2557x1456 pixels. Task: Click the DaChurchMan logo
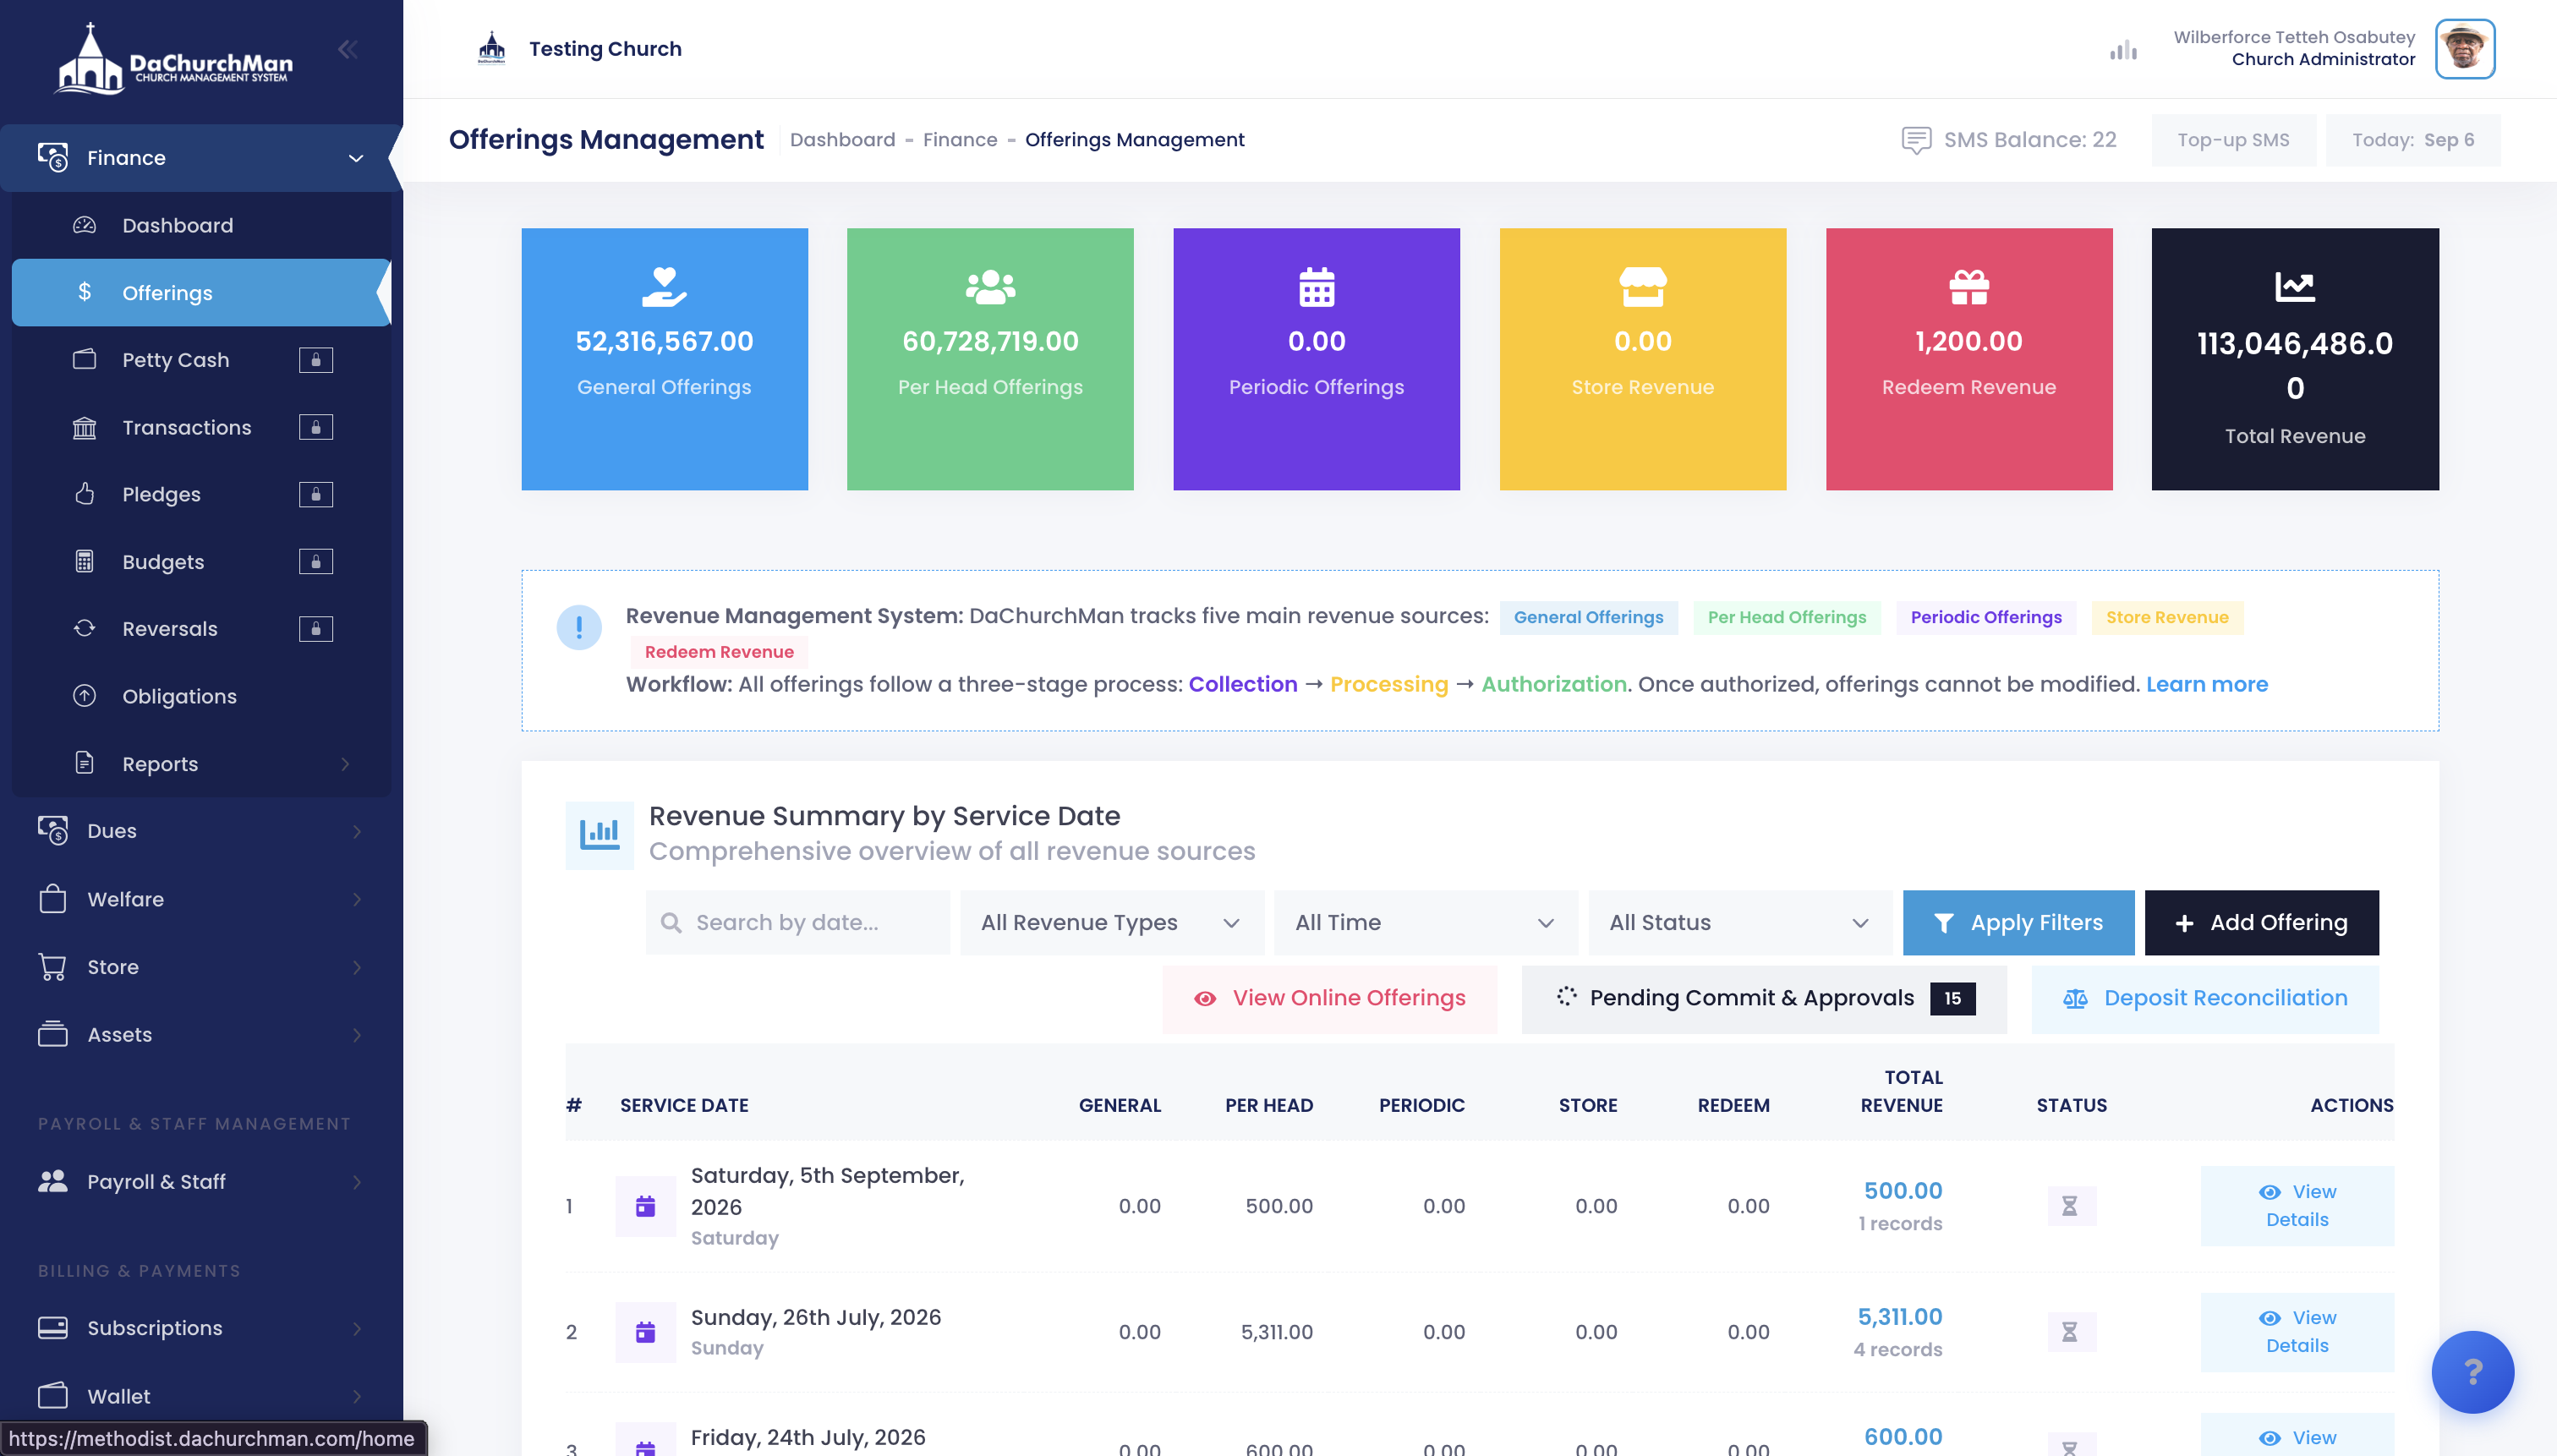click(x=174, y=58)
